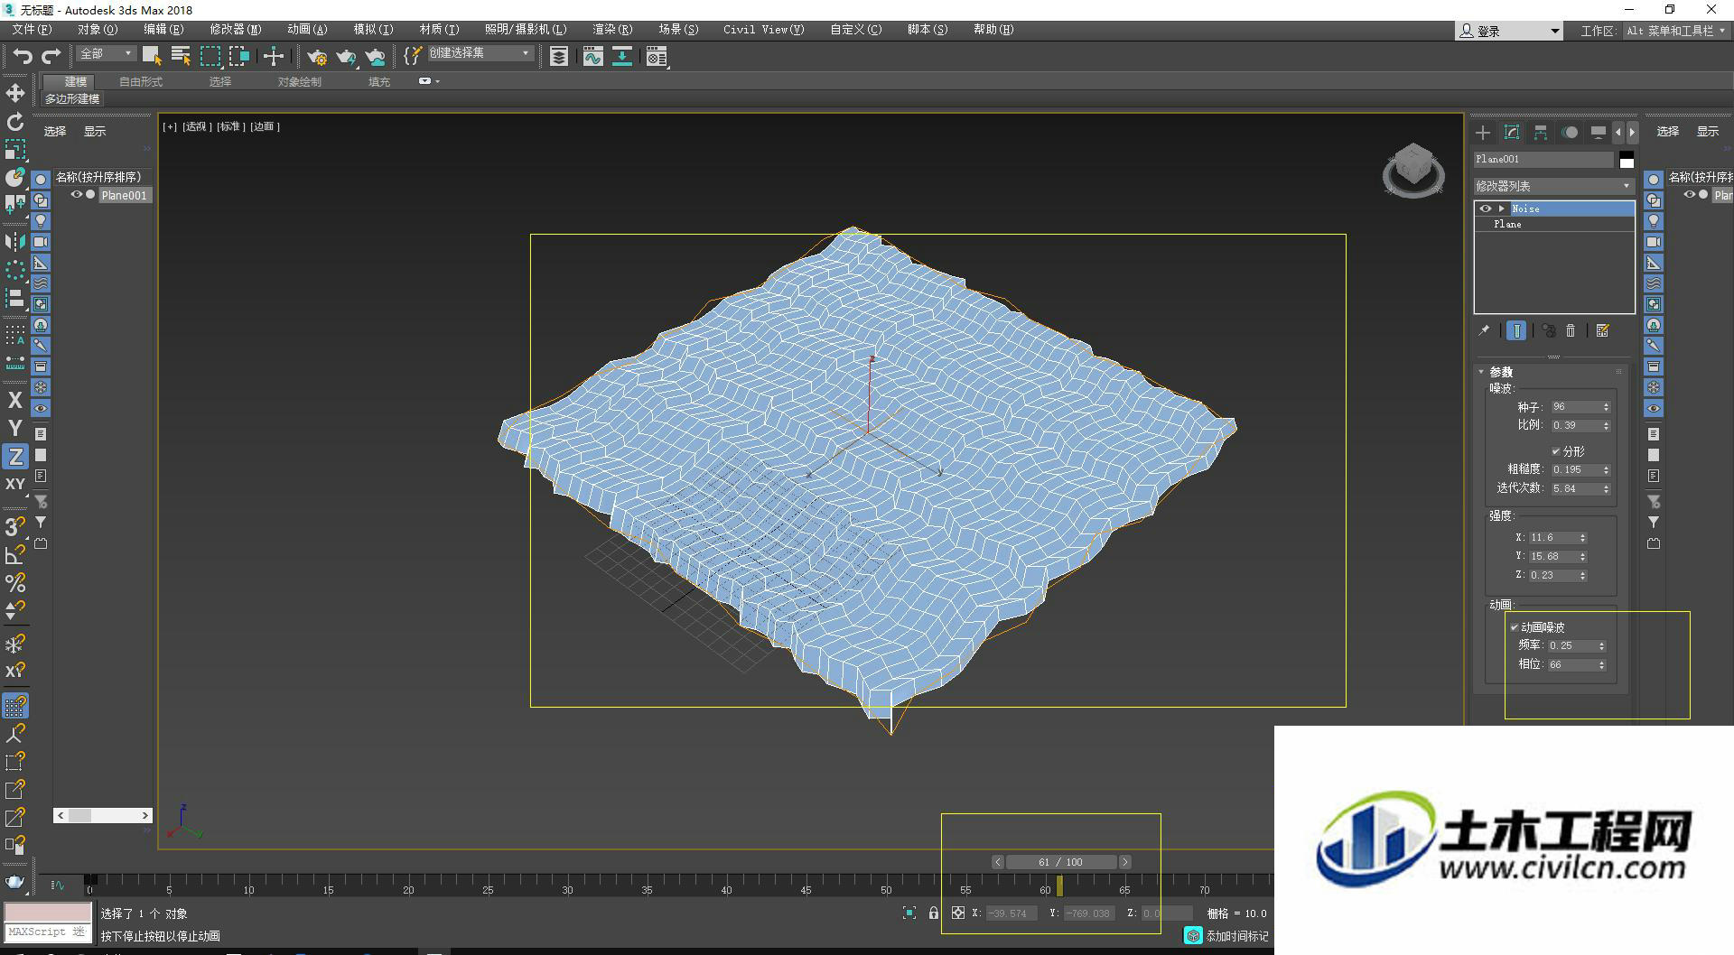
Task: Open the 创建选择集 named selection dropdown
Action: coord(480,53)
